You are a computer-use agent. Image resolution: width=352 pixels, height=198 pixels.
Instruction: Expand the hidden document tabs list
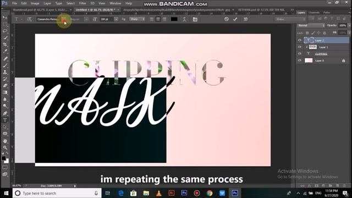coord(292,10)
